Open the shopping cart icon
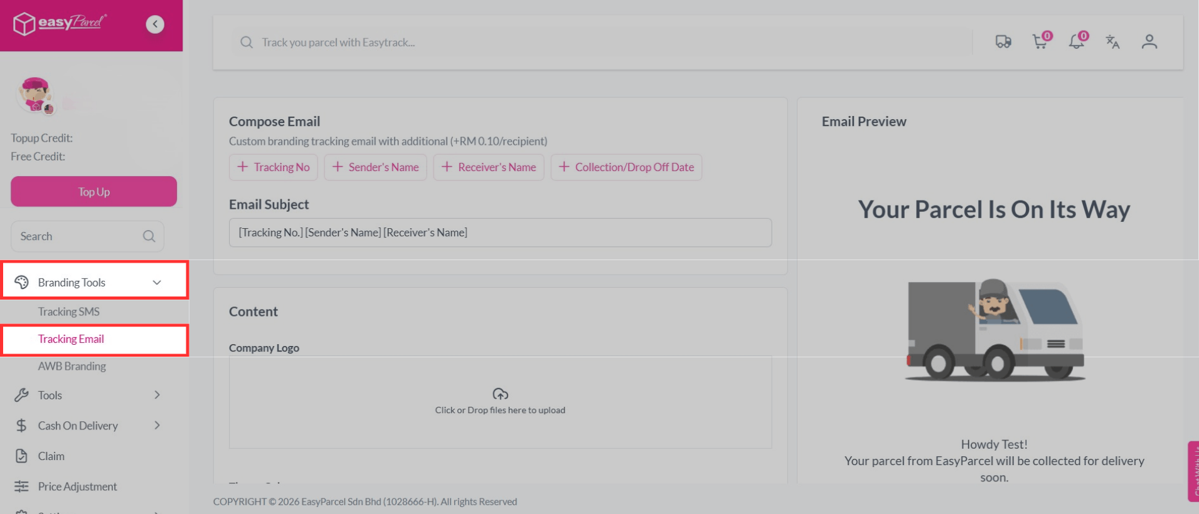The height and width of the screenshot is (514, 1199). pyautogui.click(x=1041, y=41)
